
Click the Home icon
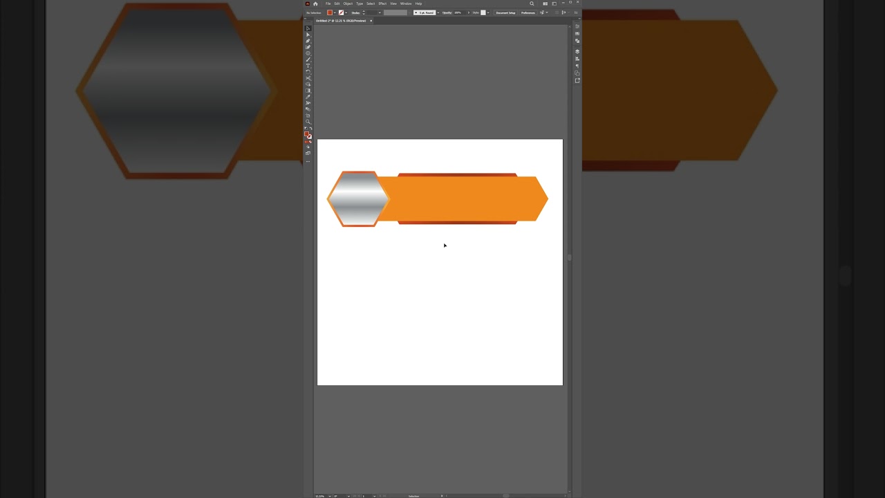[x=315, y=3]
